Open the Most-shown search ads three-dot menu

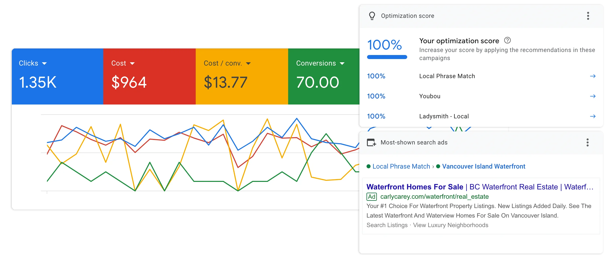click(587, 142)
